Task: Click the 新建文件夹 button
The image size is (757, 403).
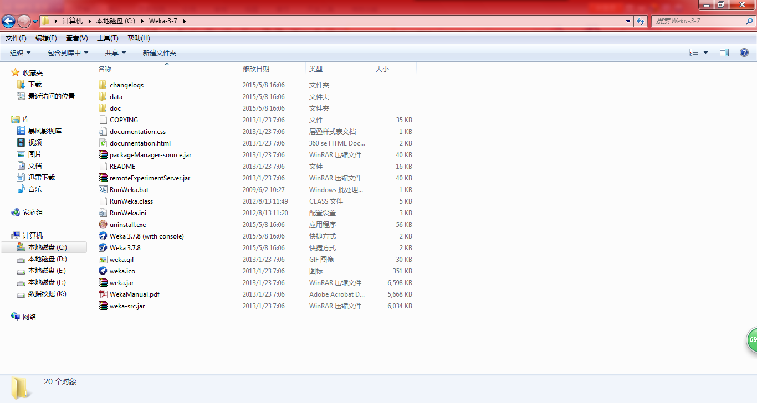Action: 160,53
